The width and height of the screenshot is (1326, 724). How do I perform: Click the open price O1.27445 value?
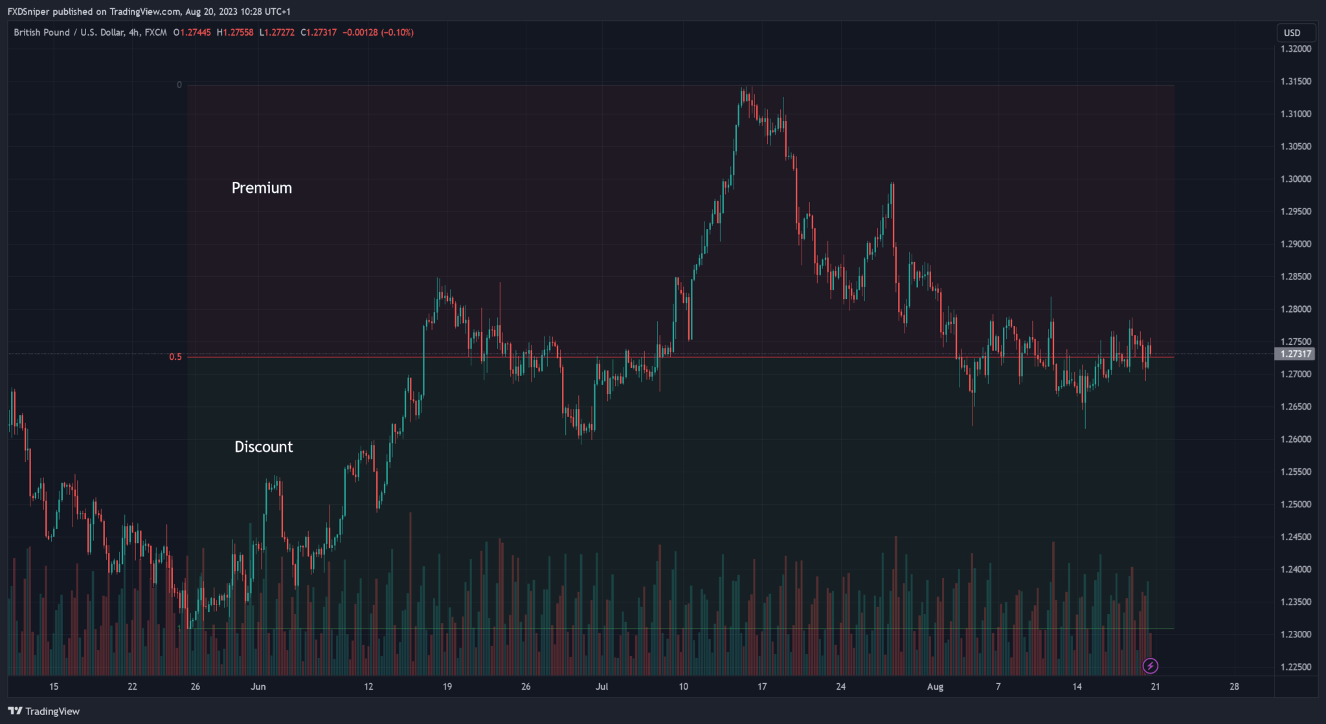tap(190, 32)
